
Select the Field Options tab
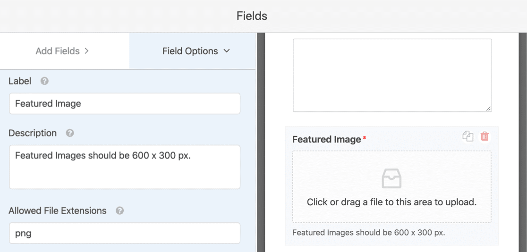coord(190,51)
